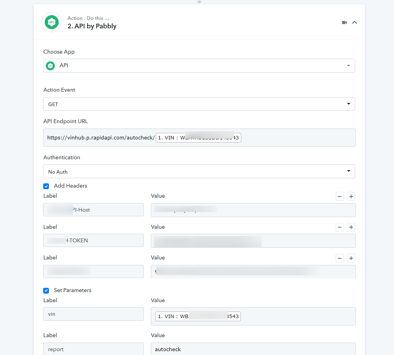Add header row after PI-Host row
The image size is (394, 355).
pos(351,197)
